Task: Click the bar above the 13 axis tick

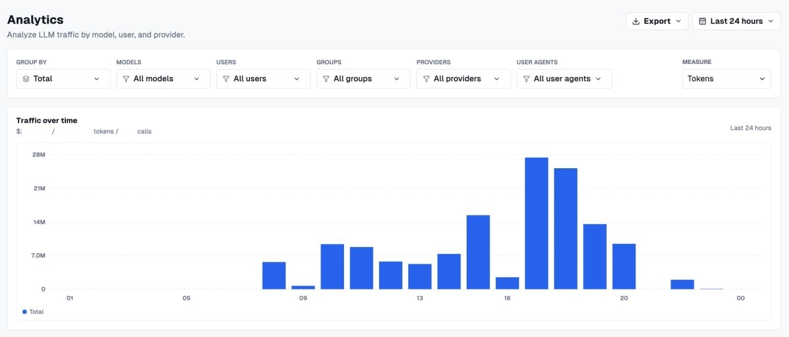Action: [420, 277]
